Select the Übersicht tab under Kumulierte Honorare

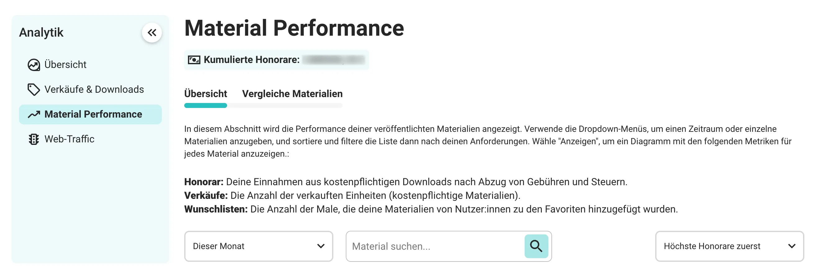point(205,94)
